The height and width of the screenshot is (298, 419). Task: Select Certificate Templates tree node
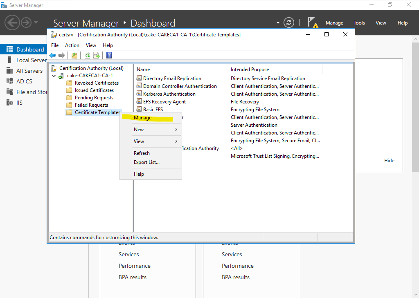[x=97, y=112]
